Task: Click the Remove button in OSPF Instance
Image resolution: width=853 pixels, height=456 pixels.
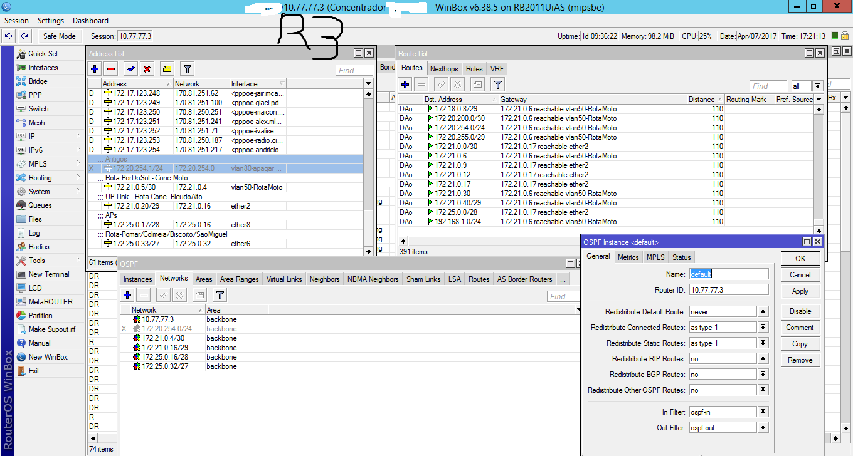Action: coord(800,360)
